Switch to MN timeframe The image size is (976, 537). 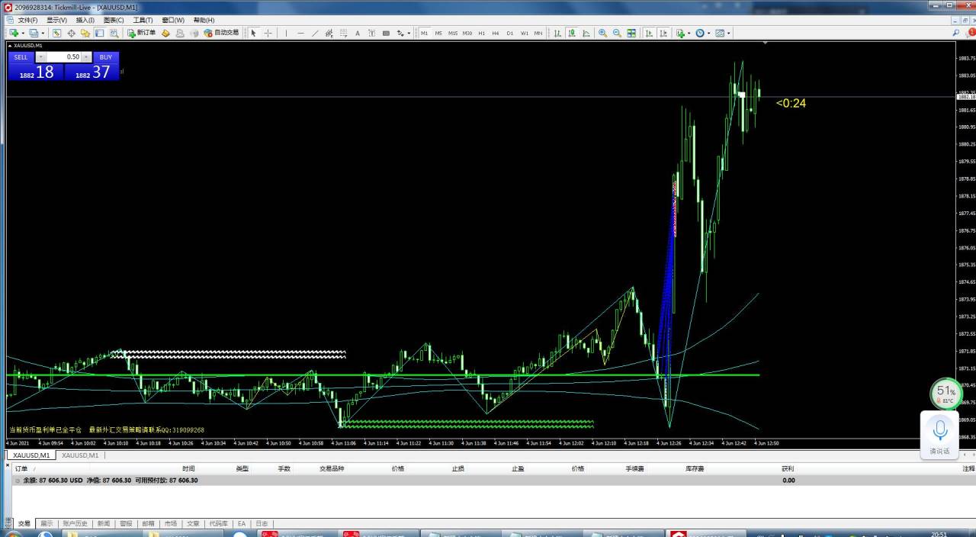(538, 33)
